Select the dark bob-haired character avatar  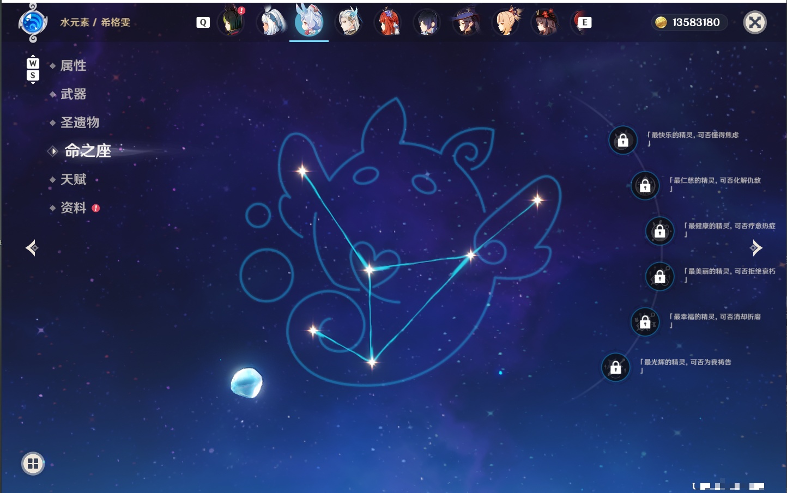point(427,22)
